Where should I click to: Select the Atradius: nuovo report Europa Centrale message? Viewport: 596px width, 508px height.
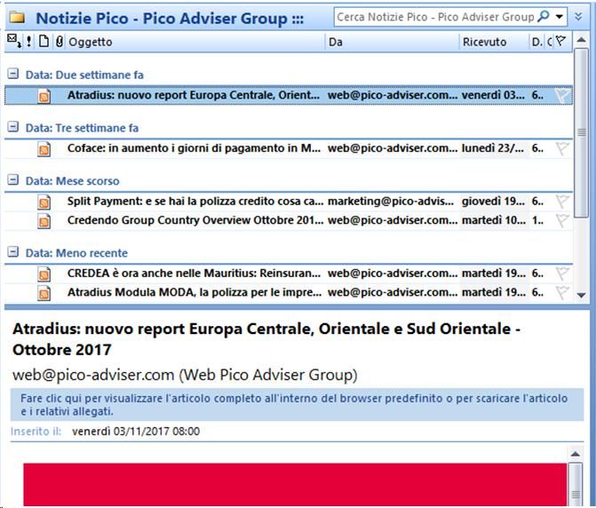coord(289,95)
